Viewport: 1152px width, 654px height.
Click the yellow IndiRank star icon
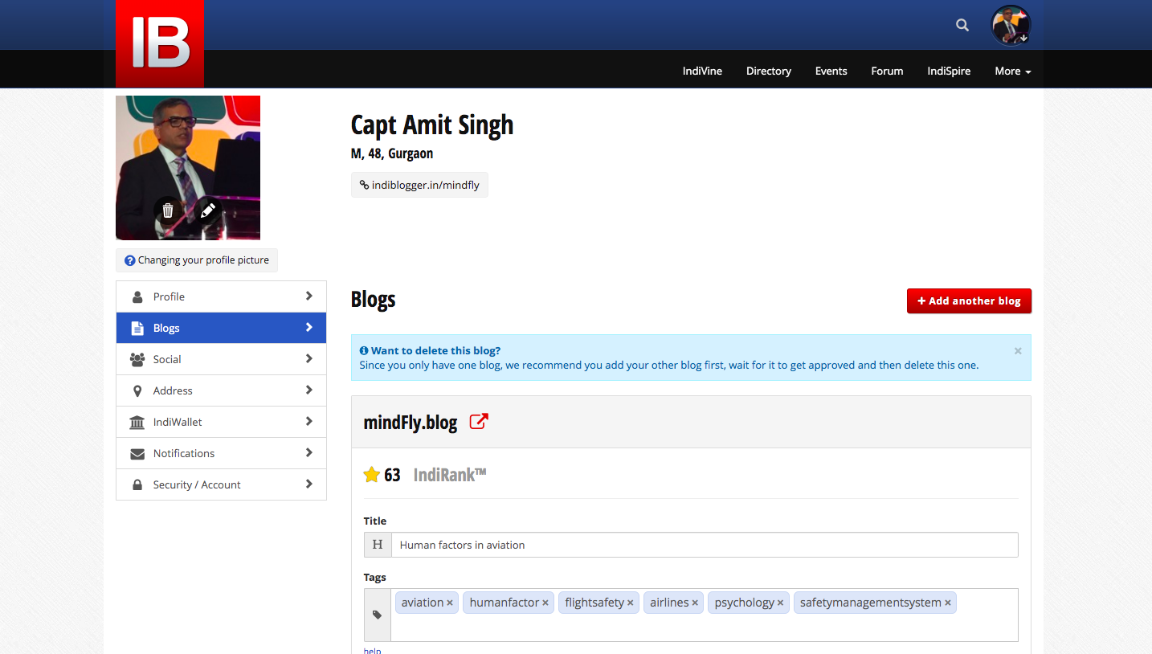click(370, 474)
